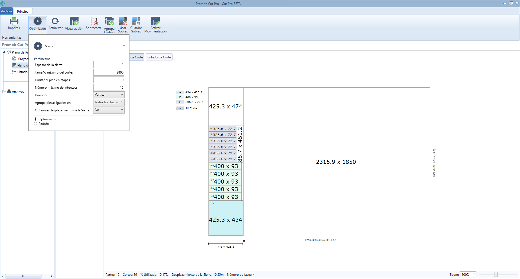Collapse the Plano de Pr tree node
This screenshot has height=279, width=520.
pos(4,52)
